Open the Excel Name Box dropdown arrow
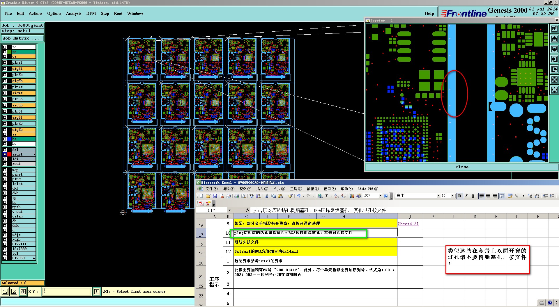Image resolution: width=559 pixels, height=307 pixels. click(229, 210)
